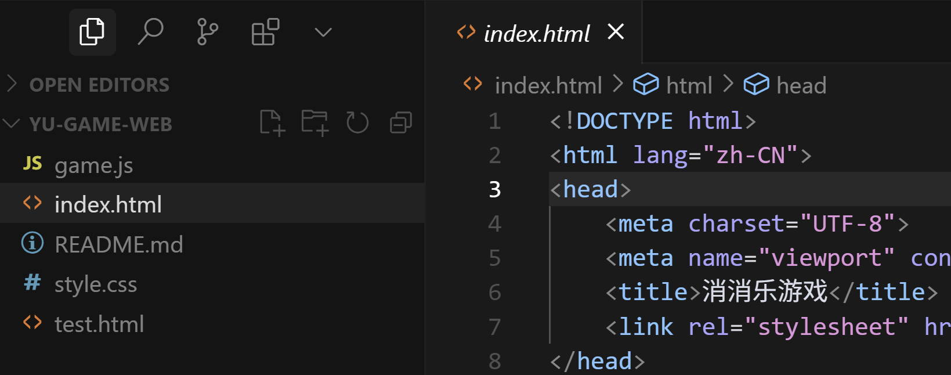
Task: Create a new folder in YU-GAME-WEB
Action: [x=315, y=123]
